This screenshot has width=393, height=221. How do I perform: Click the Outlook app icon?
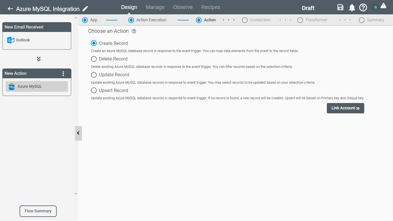tap(11, 40)
